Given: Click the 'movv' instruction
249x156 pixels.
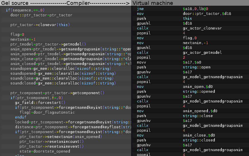Looking at the screenshot, I should [x=141, y=62].
